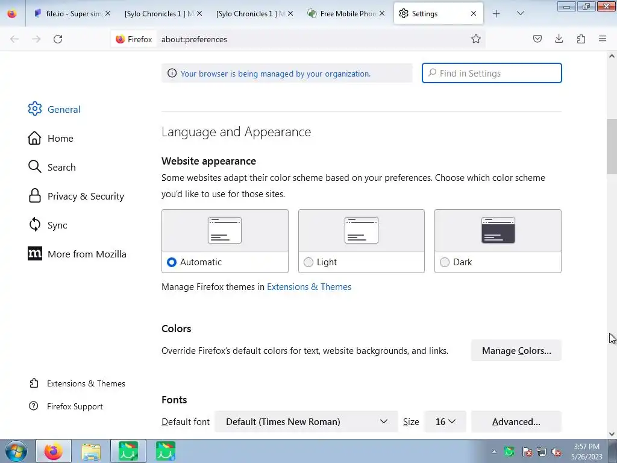Click the scrollbar up arrow
The width and height of the screenshot is (617, 463).
[x=612, y=56]
